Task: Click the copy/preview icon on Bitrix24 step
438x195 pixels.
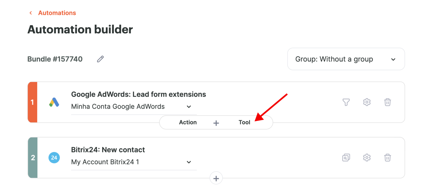Action: pos(346,158)
